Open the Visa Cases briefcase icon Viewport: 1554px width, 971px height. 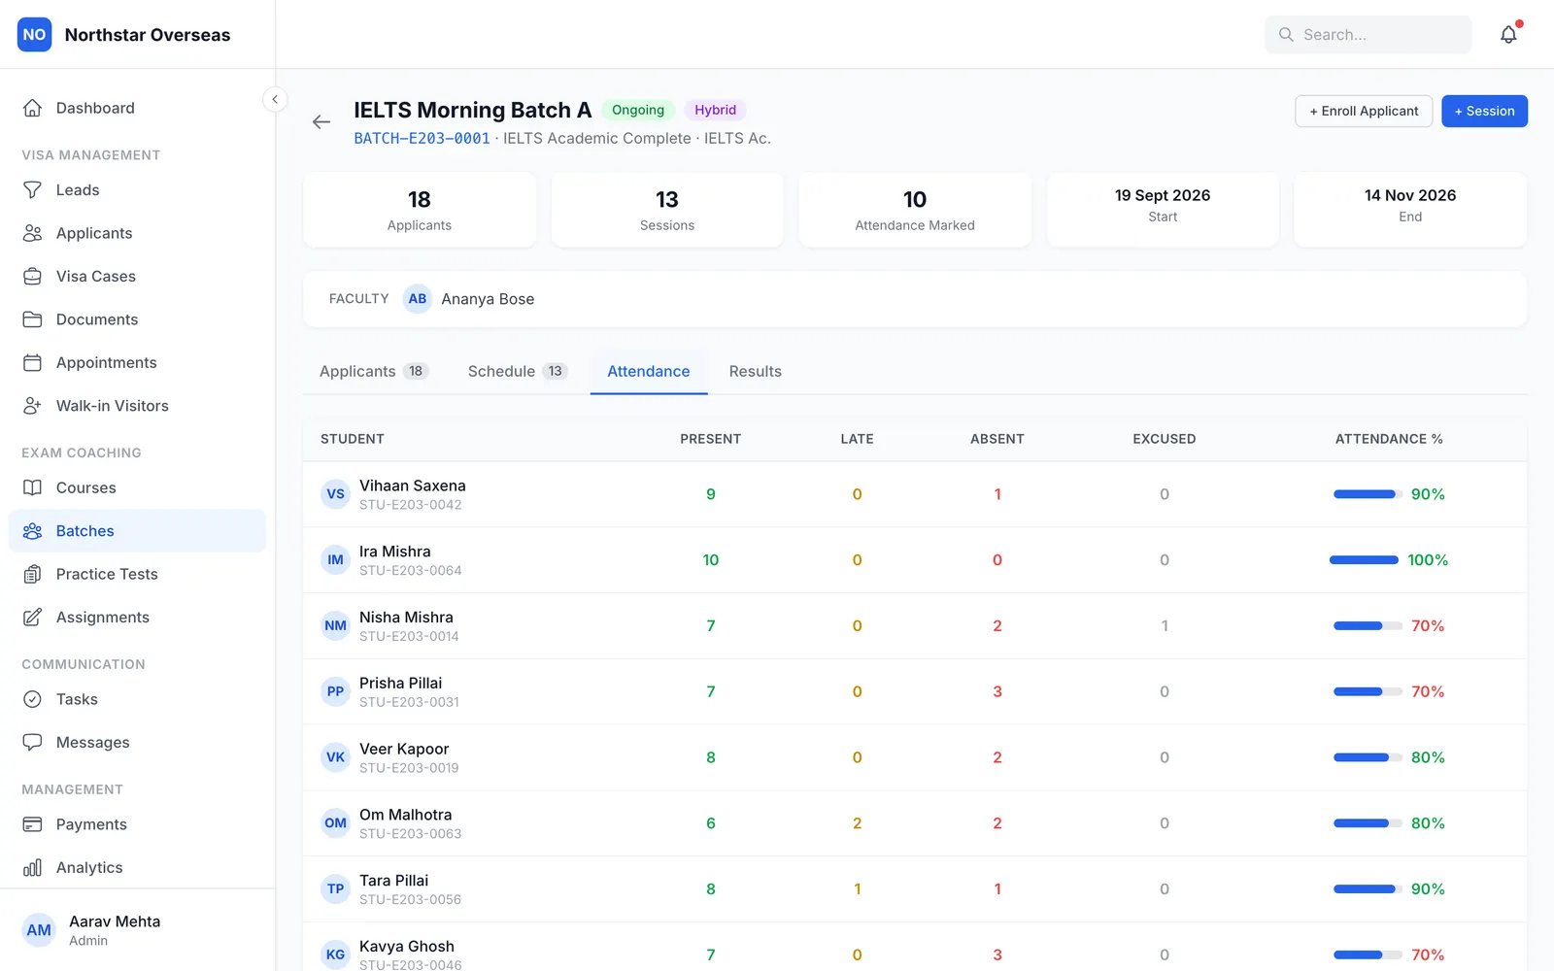[32, 277]
